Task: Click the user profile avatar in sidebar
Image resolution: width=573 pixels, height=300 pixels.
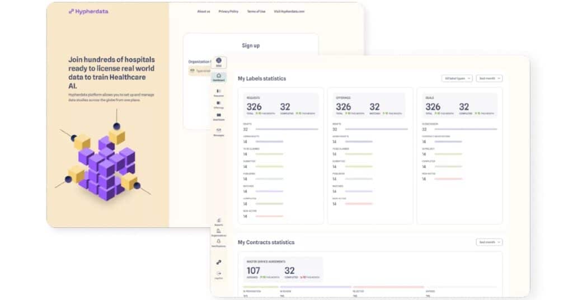Action: [x=219, y=60]
